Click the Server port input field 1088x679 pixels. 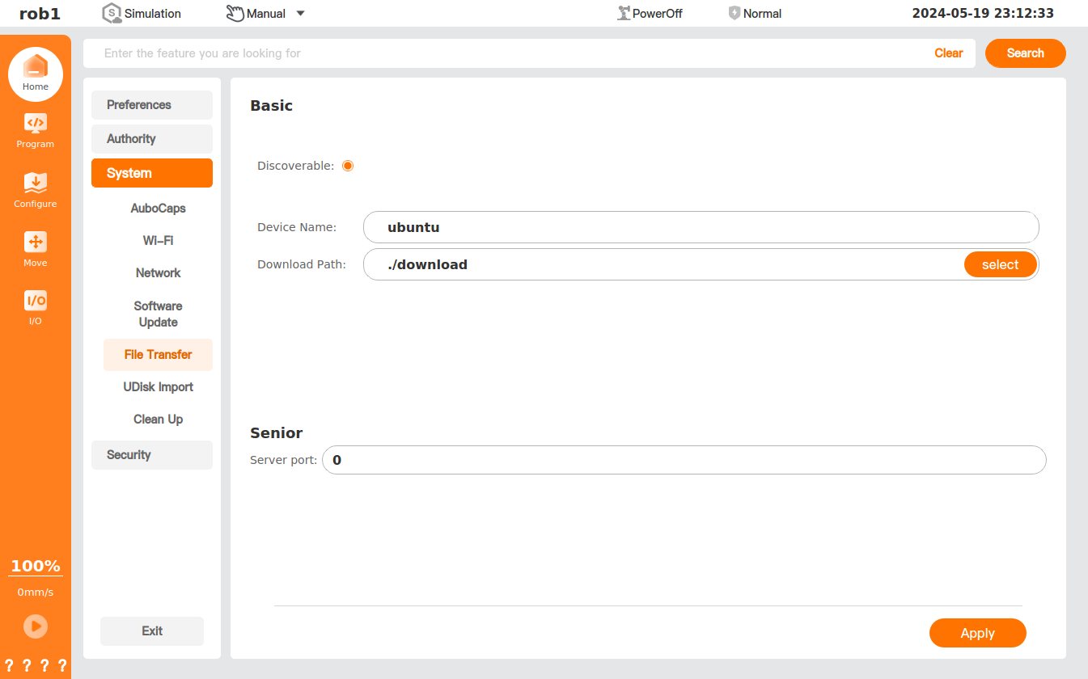coord(684,460)
